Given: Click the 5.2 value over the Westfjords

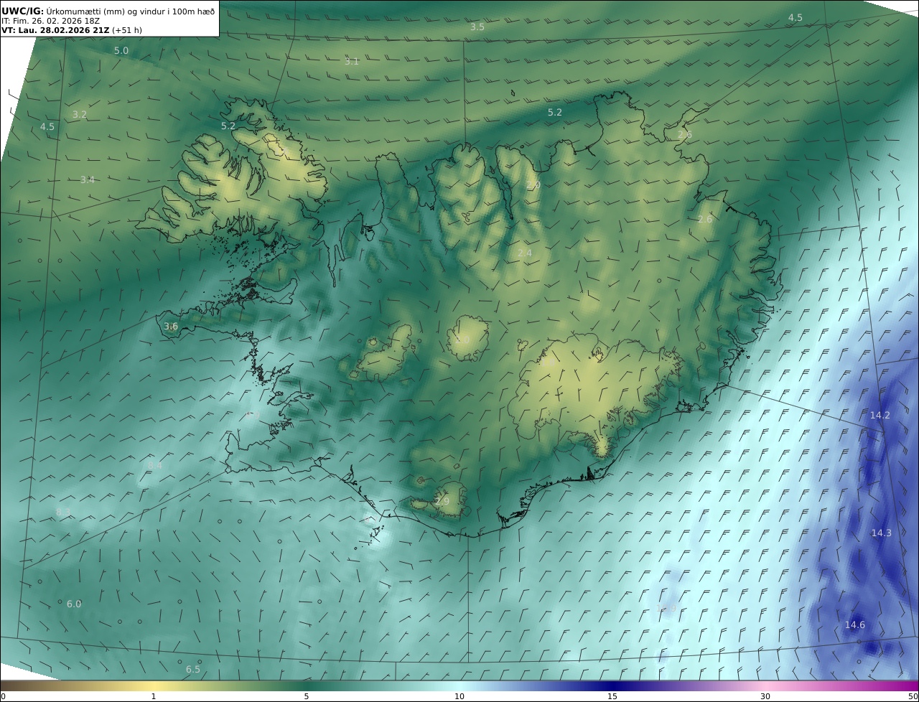Looking at the screenshot, I should tap(228, 126).
